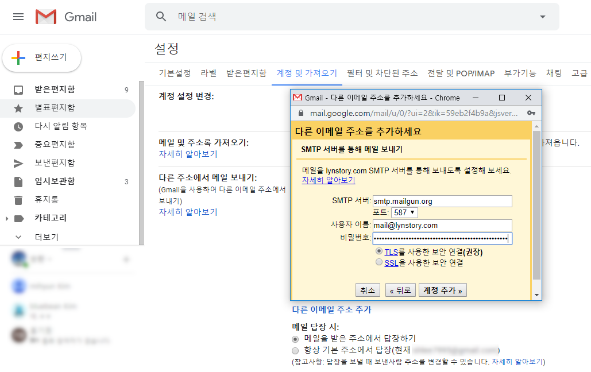Viewport: 591px width, 372px height.
Task: Select 계정 및 가져오기 tab
Action: (307, 73)
